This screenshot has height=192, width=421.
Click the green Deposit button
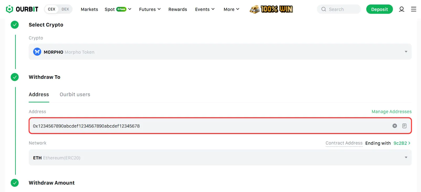pyautogui.click(x=379, y=9)
